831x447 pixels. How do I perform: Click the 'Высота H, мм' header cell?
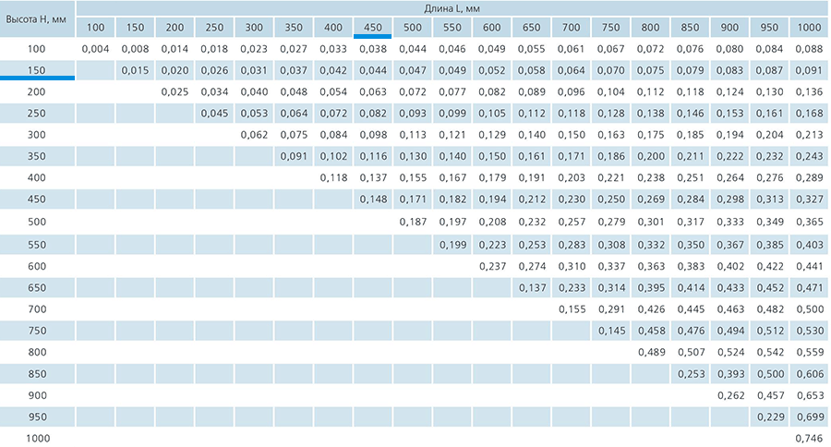point(36,19)
